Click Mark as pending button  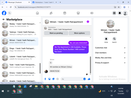click(56, 33)
